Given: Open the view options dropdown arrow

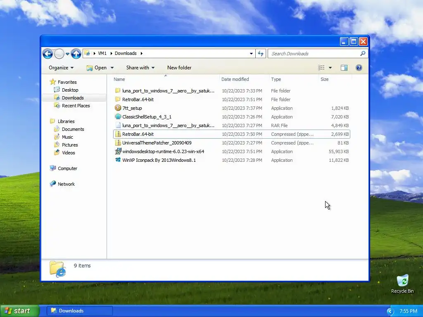Looking at the screenshot, I should [330, 68].
